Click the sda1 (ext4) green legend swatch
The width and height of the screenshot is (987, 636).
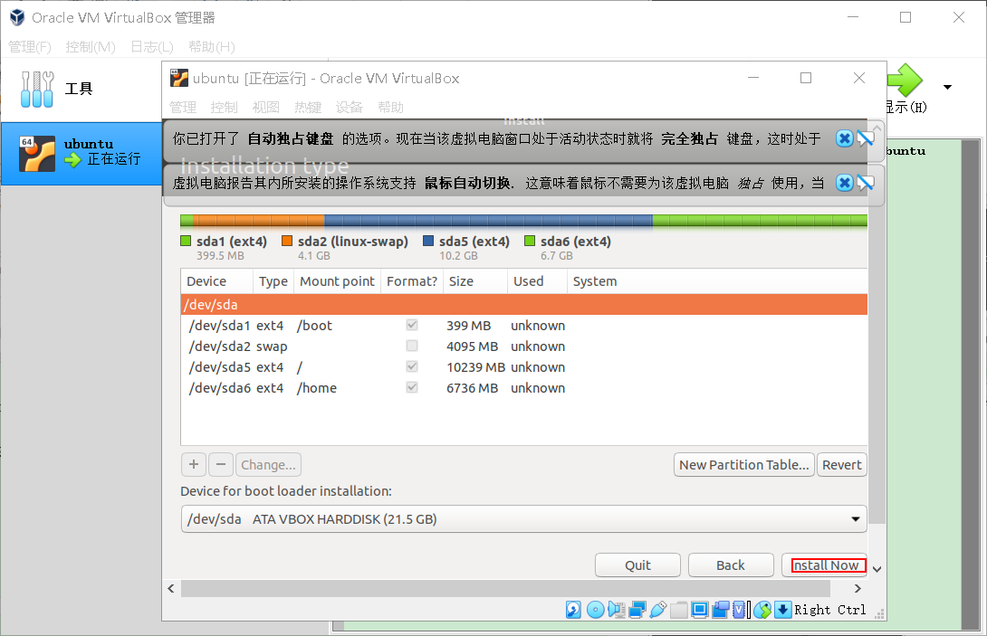(186, 241)
